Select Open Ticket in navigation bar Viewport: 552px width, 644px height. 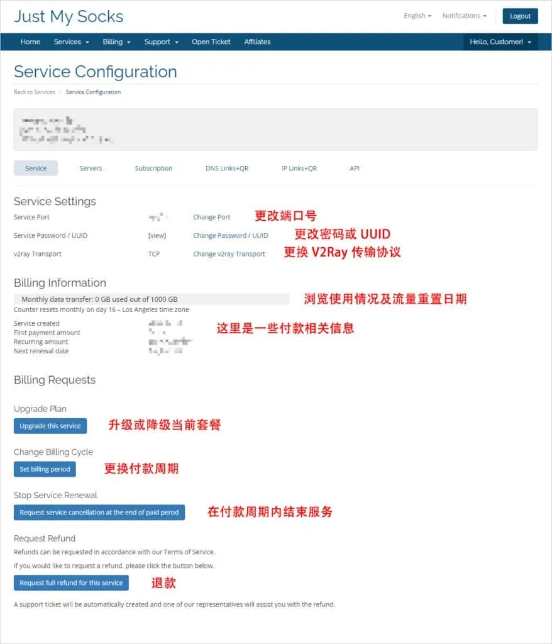[211, 42]
